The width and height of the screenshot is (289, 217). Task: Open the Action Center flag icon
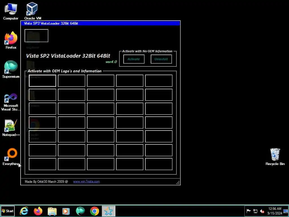pos(248,211)
